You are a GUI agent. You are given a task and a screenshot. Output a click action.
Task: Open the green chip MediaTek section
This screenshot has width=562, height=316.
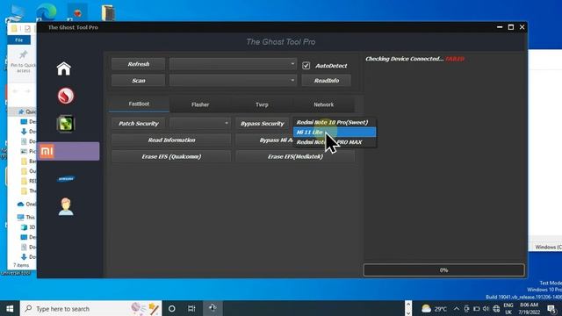(66, 124)
